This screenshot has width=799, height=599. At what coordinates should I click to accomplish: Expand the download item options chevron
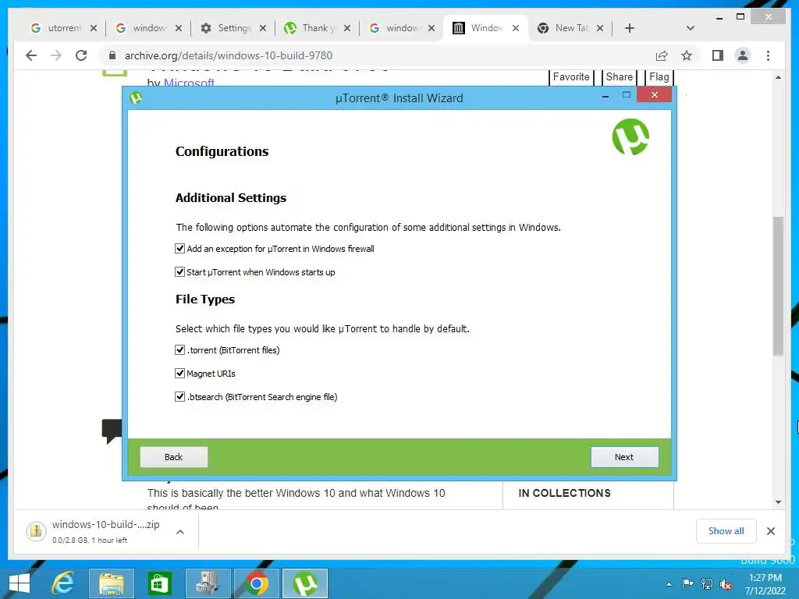pos(180,532)
